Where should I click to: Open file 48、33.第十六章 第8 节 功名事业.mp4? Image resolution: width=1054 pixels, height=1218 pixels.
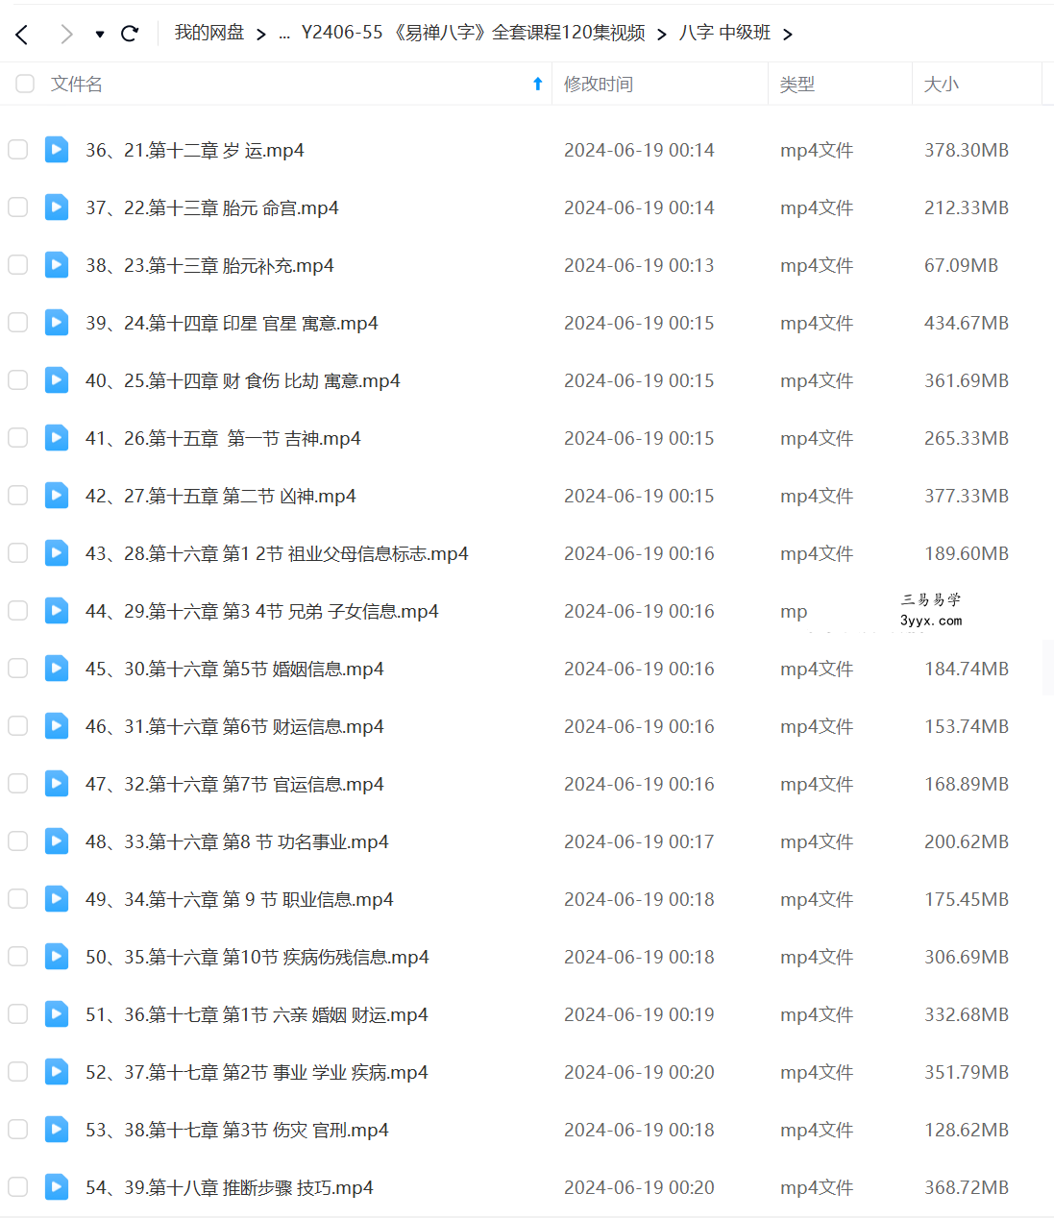(x=237, y=841)
